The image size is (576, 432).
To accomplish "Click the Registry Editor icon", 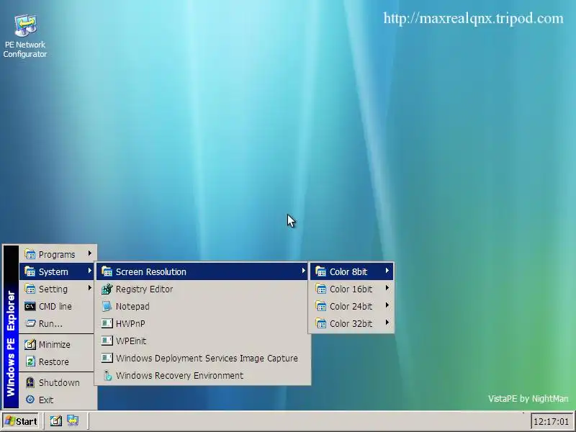I will tap(107, 289).
